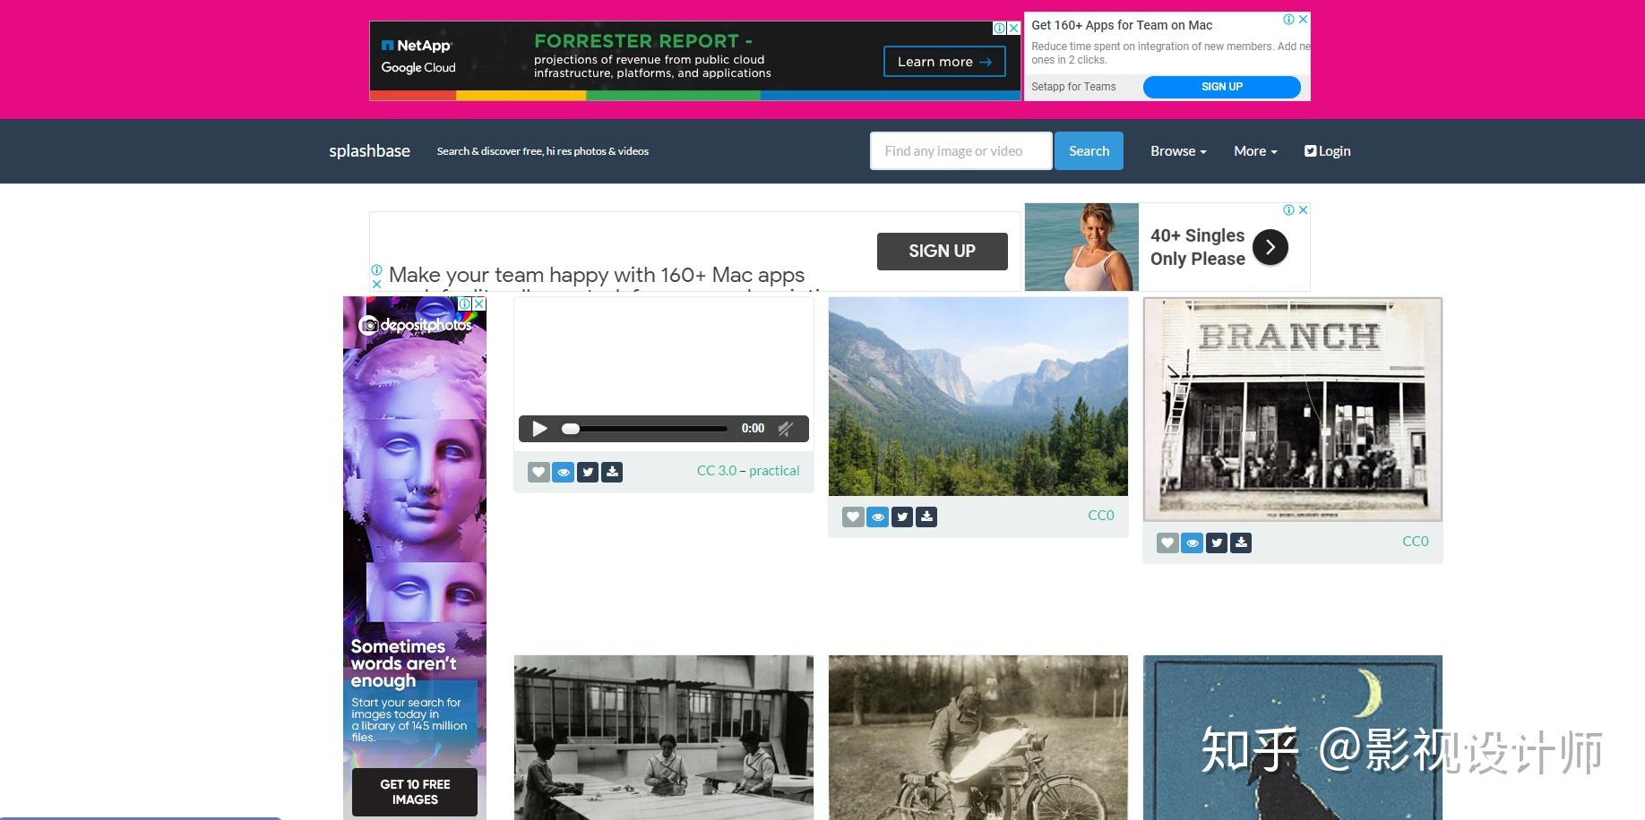Image resolution: width=1645 pixels, height=820 pixels.
Task: Open the depositphotos ad info icon
Action: point(464,304)
